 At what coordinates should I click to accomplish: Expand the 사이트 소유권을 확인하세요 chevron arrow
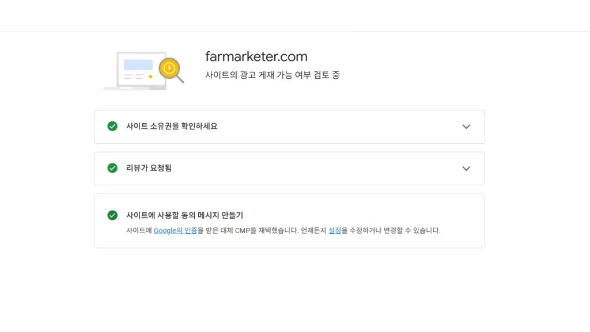(466, 127)
